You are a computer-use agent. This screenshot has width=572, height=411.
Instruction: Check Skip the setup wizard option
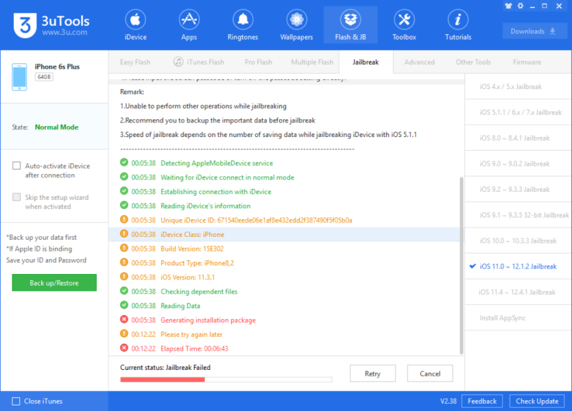16,198
